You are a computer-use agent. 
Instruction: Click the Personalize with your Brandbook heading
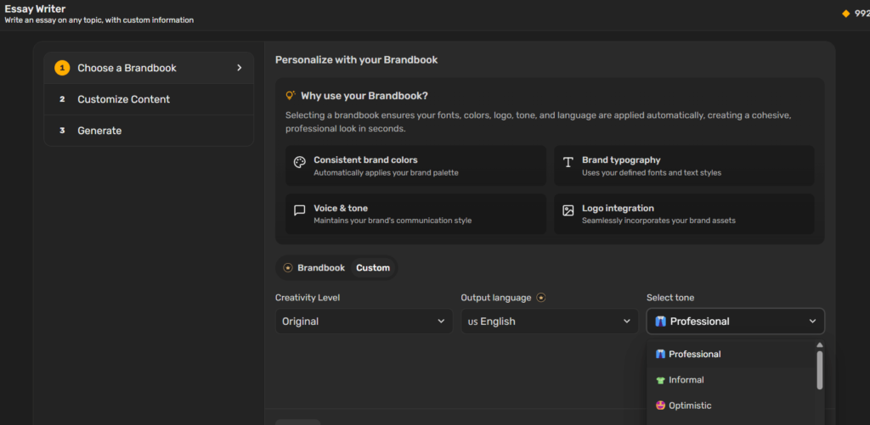tap(356, 60)
